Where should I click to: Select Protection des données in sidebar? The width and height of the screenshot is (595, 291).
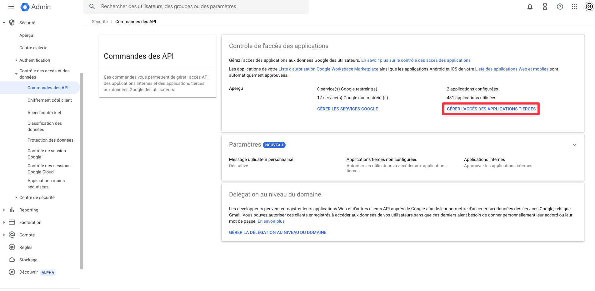click(50, 140)
